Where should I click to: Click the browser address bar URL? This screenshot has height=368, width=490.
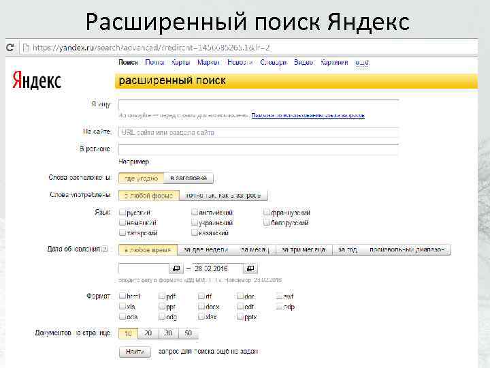(151, 48)
